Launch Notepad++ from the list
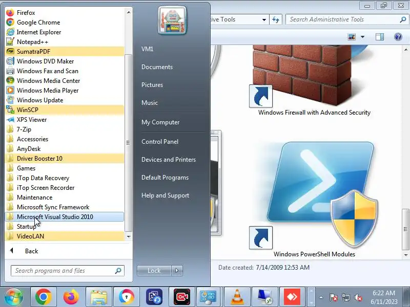The height and width of the screenshot is (307, 410). click(x=65, y=42)
